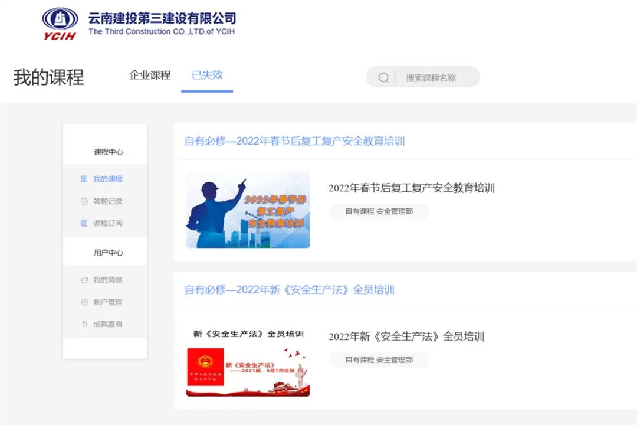
Task: Click course title 2022年春节后复工复产安全教育培训
Action: (411, 188)
